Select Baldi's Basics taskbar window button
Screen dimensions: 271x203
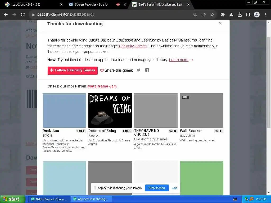pos(49,199)
